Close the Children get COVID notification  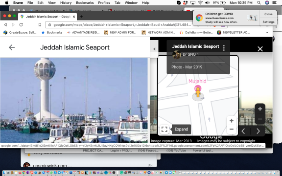pyautogui.click(x=268, y=14)
